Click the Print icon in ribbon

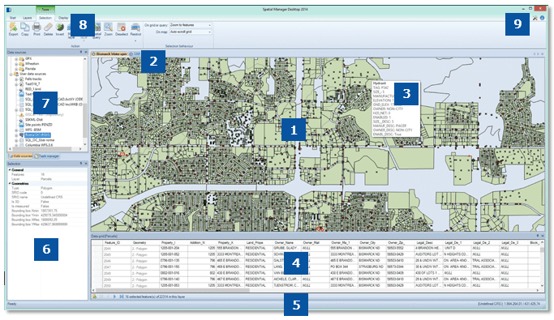37,27
